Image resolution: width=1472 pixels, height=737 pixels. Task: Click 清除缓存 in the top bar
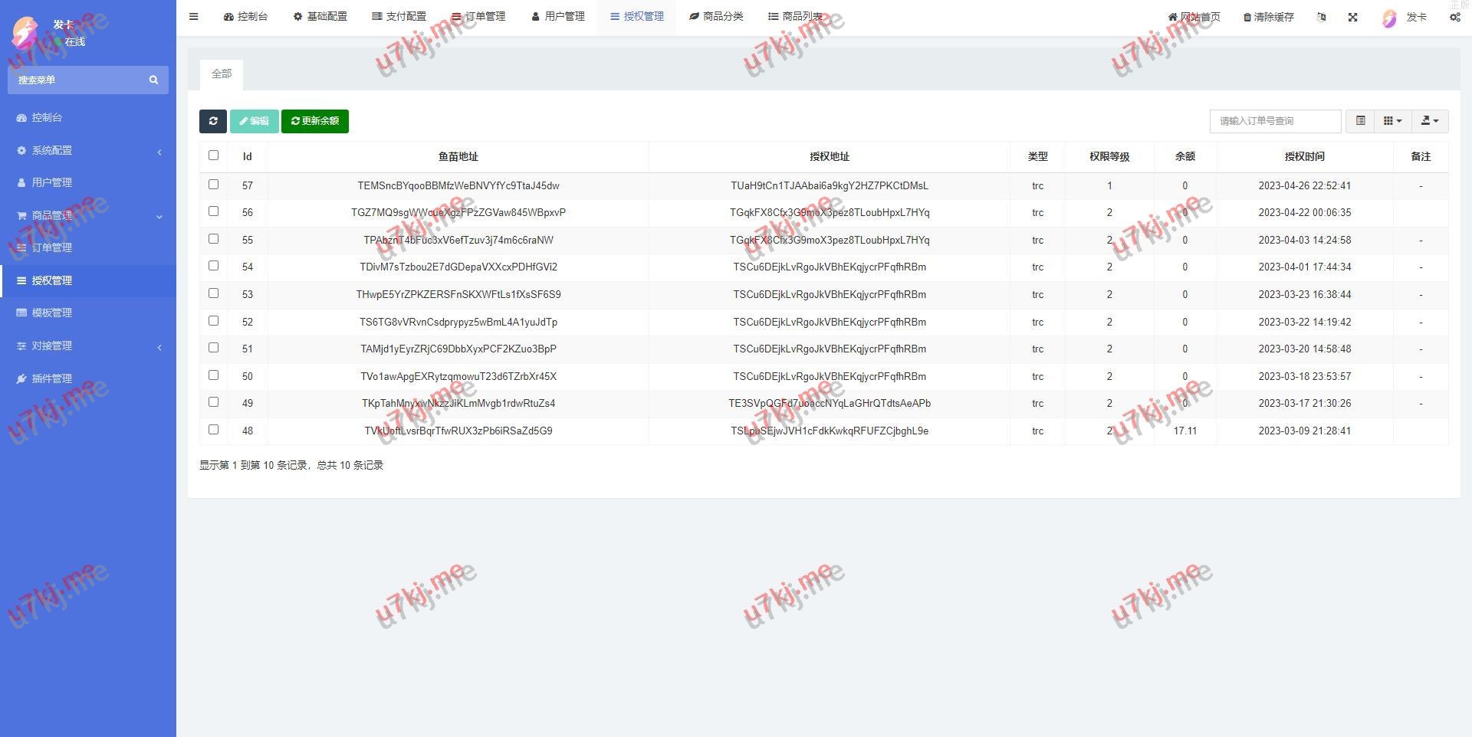point(1268,17)
